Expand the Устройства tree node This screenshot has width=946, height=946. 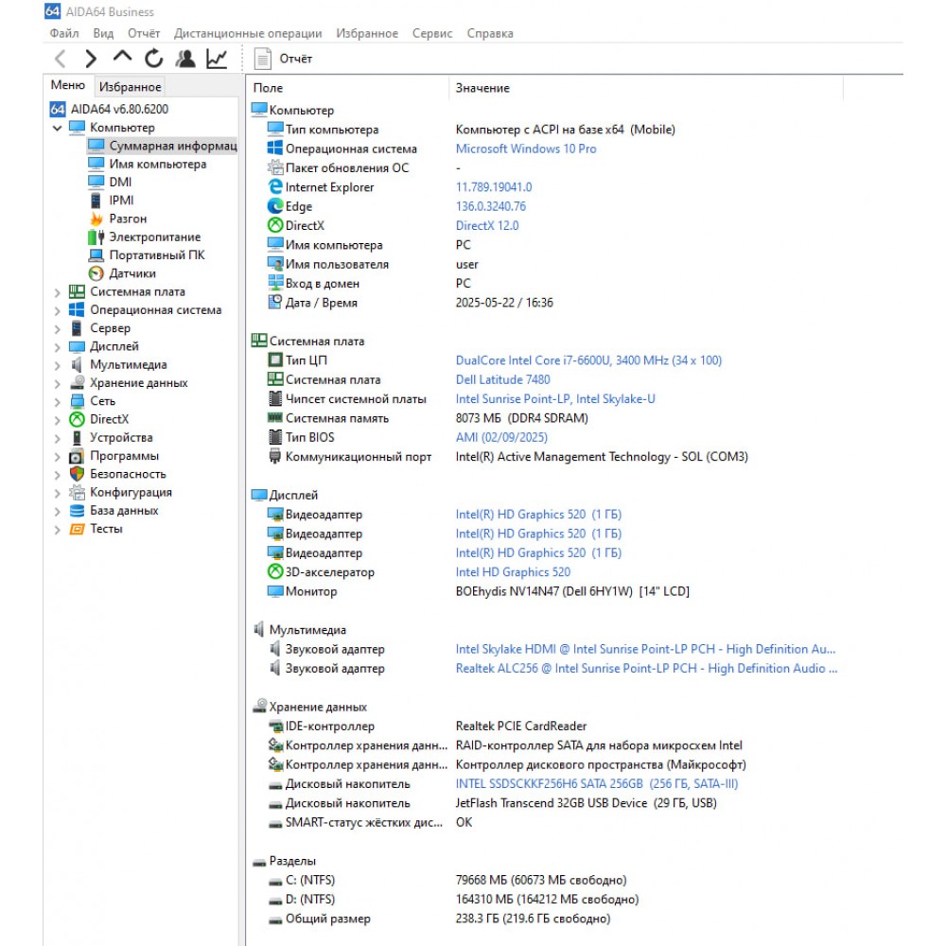click(58, 439)
